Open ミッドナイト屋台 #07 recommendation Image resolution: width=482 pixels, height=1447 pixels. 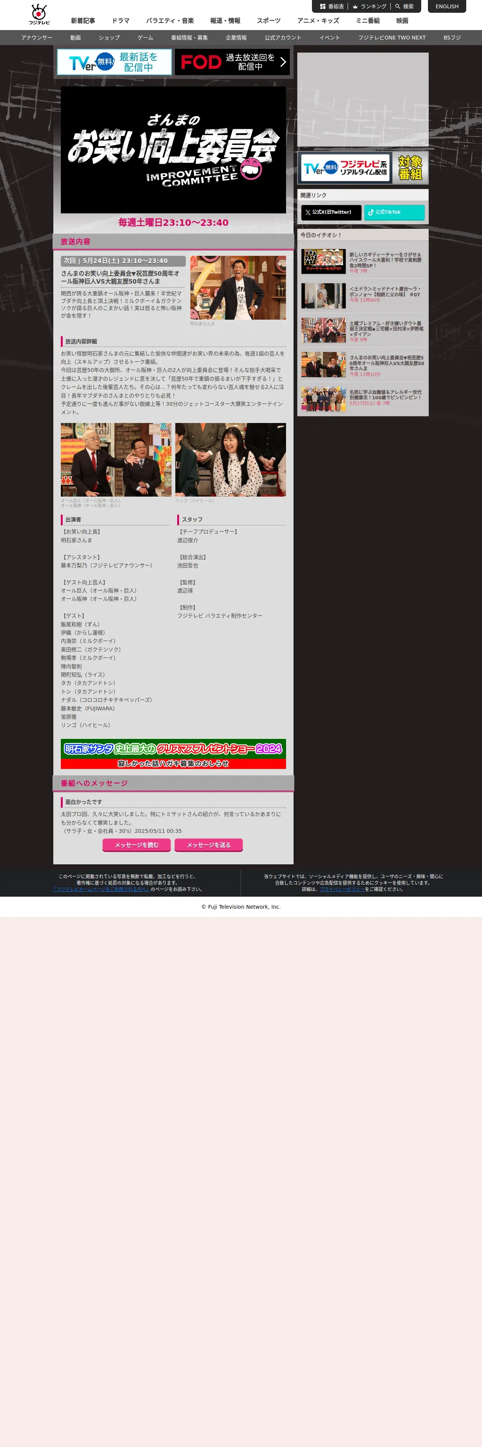pyautogui.click(x=363, y=296)
